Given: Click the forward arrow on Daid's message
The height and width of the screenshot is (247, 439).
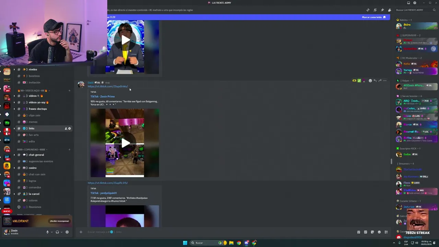Looking at the screenshot, I should click(x=380, y=81).
